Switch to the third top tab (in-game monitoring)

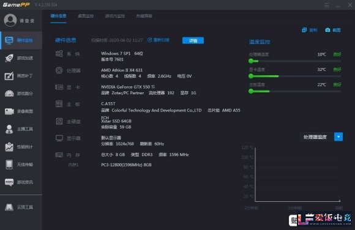click(115, 16)
